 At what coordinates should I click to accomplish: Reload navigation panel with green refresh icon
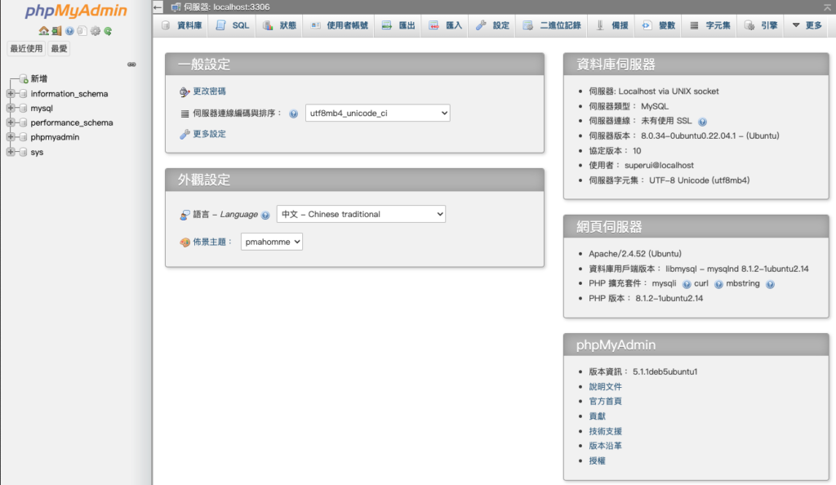coord(108,31)
